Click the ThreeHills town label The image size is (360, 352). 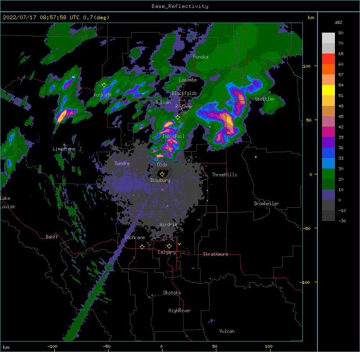coord(224,175)
